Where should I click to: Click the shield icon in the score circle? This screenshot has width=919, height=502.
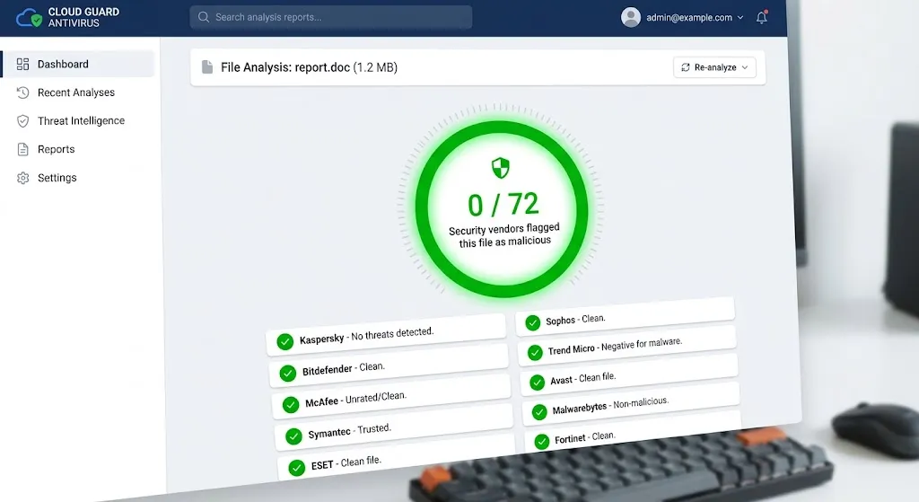[x=501, y=168]
